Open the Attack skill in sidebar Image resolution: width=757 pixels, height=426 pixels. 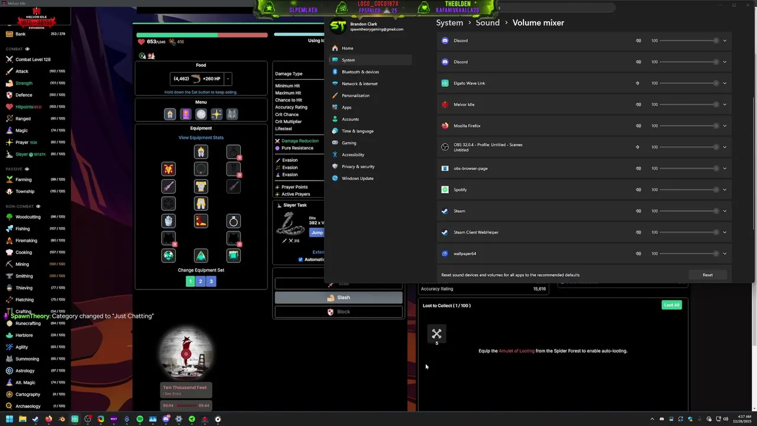(35, 71)
